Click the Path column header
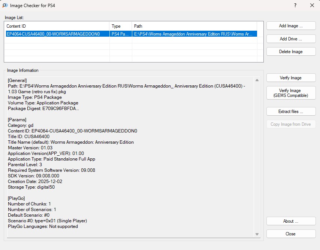 [194, 26]
